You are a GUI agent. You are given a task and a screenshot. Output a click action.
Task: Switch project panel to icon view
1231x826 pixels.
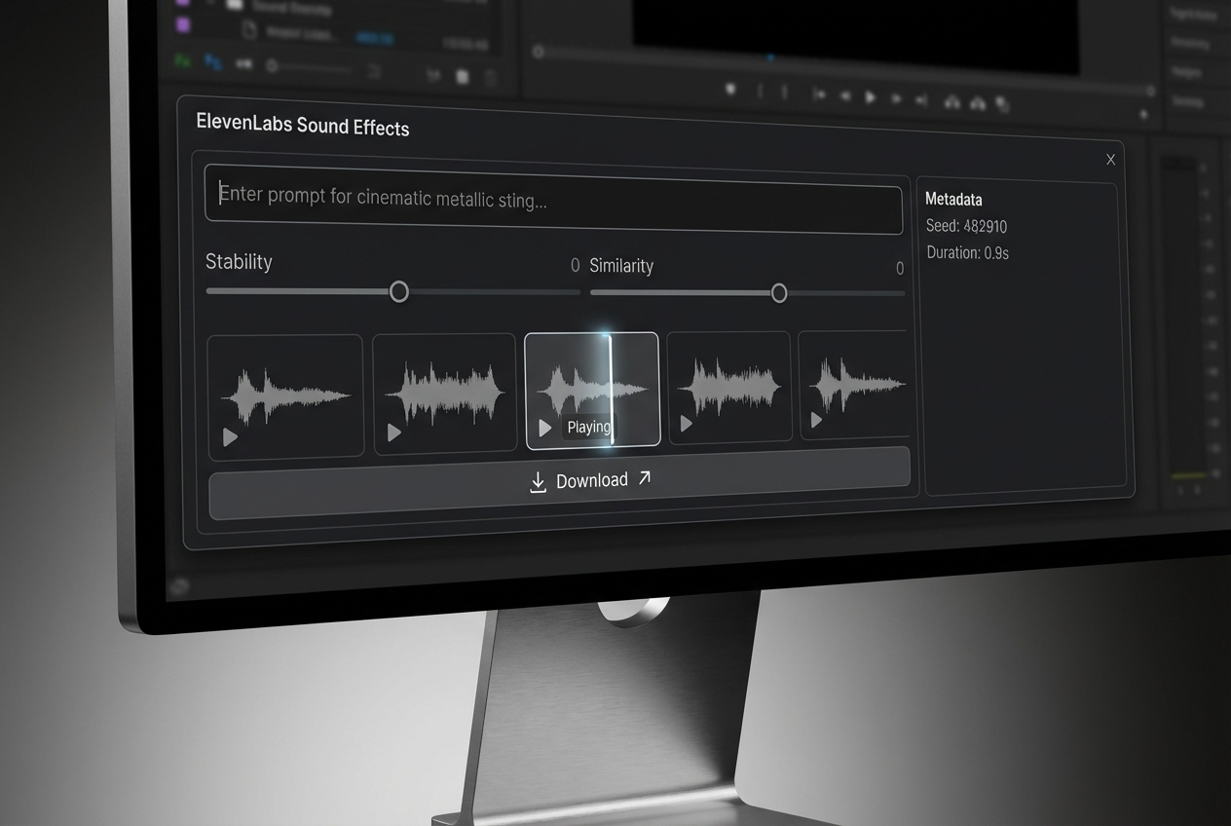[212, 62]
